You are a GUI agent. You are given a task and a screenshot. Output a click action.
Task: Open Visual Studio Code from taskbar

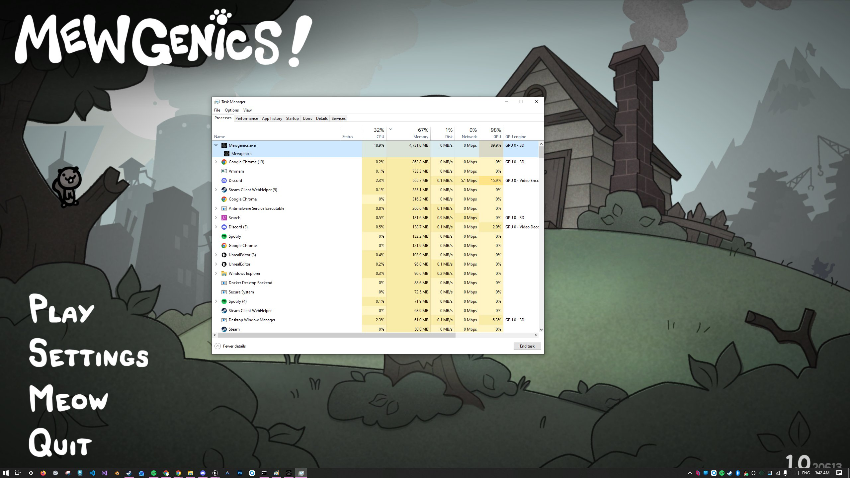tap(92, 473)
